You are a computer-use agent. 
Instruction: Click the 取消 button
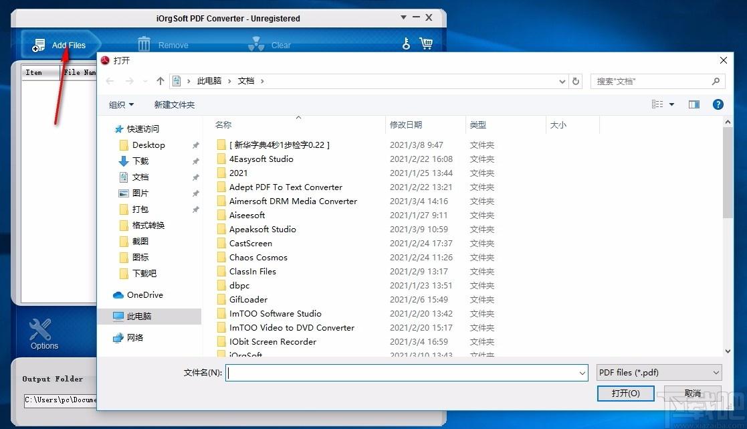coord(693,394)
